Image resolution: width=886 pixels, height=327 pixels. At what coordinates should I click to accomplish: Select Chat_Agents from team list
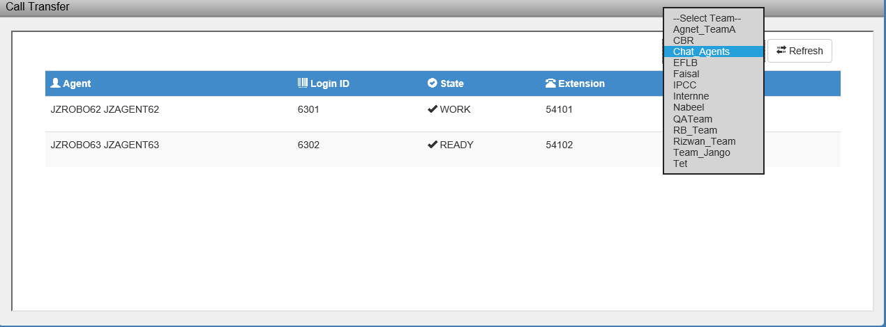point(701,51)
